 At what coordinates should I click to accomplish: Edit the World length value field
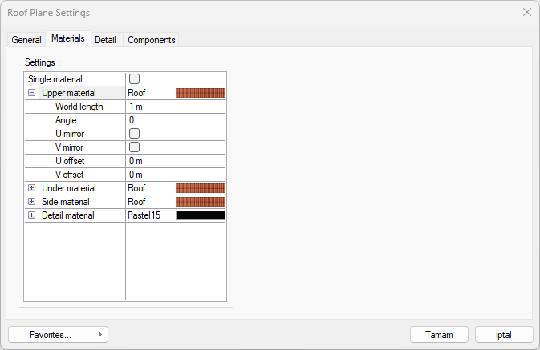click(175, 107)
